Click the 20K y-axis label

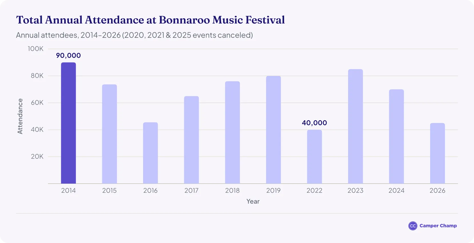click(37, 156)
